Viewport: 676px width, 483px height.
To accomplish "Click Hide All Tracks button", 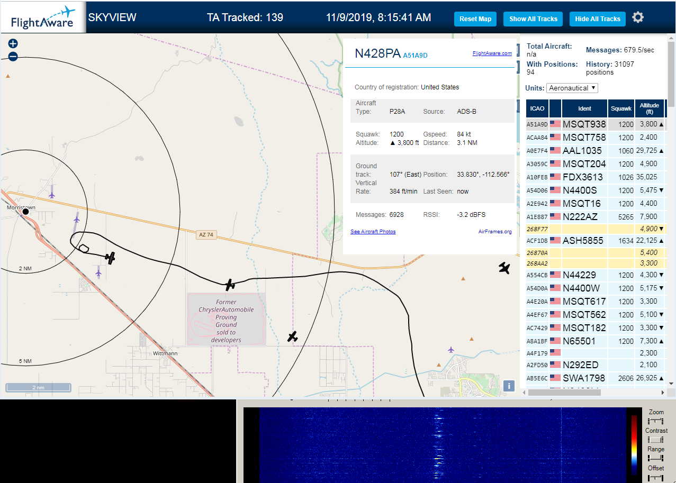I will [598, 19].
